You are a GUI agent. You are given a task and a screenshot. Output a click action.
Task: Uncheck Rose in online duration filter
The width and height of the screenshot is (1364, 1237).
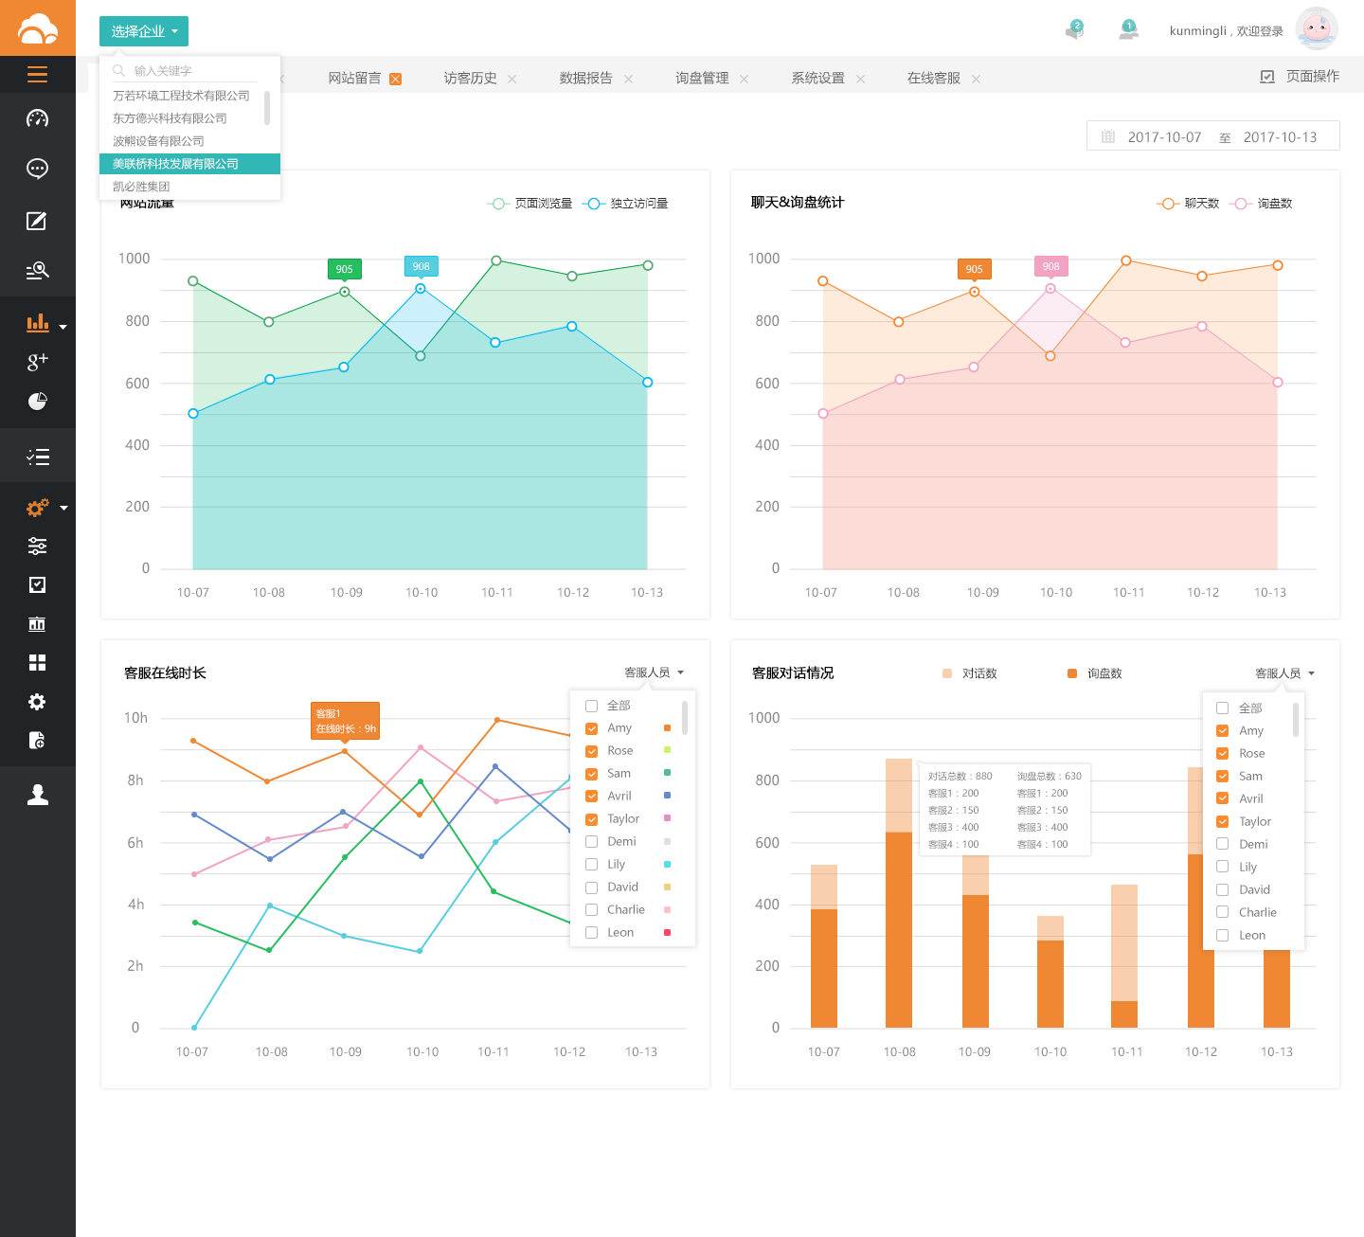(591, 751)
